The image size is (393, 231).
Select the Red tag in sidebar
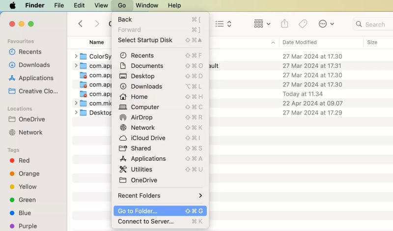(x=19, y=160)
